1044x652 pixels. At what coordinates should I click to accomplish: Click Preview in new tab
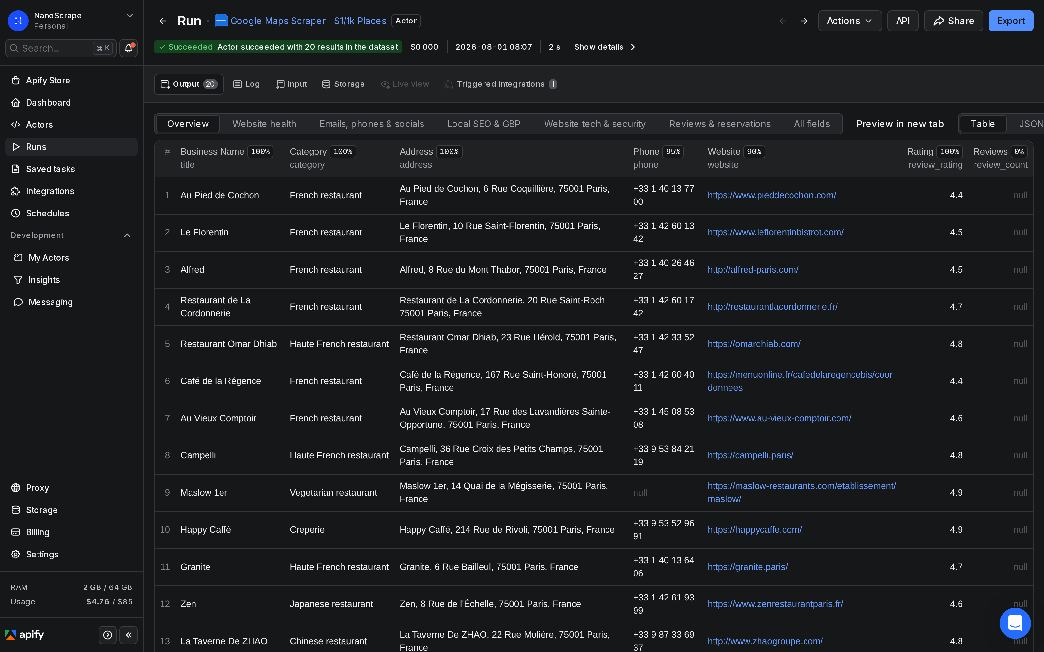click(x=900, y=124)
